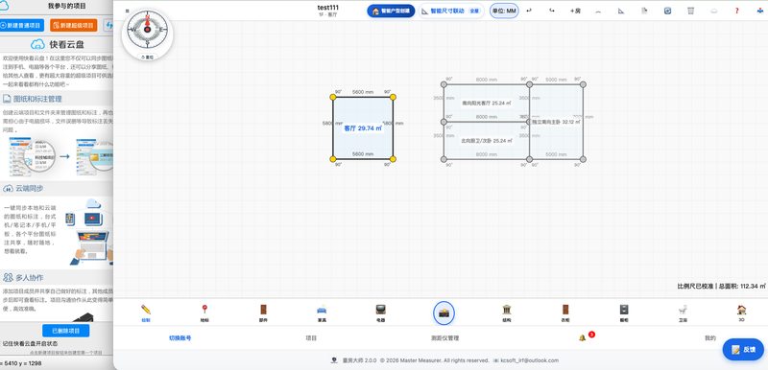Switch to the 测距仪管理 tab
Screen dimensions: 768x370
(x=444, y=337)
